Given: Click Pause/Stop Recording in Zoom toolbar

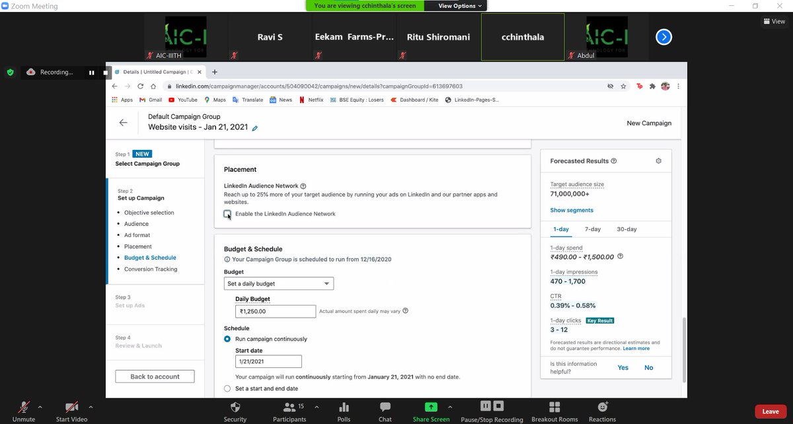Looking at the screenshot, I should click(492, 410).
